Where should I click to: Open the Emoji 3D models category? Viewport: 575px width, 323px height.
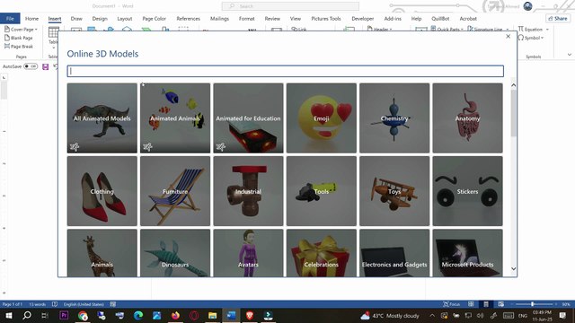point(322,118)
